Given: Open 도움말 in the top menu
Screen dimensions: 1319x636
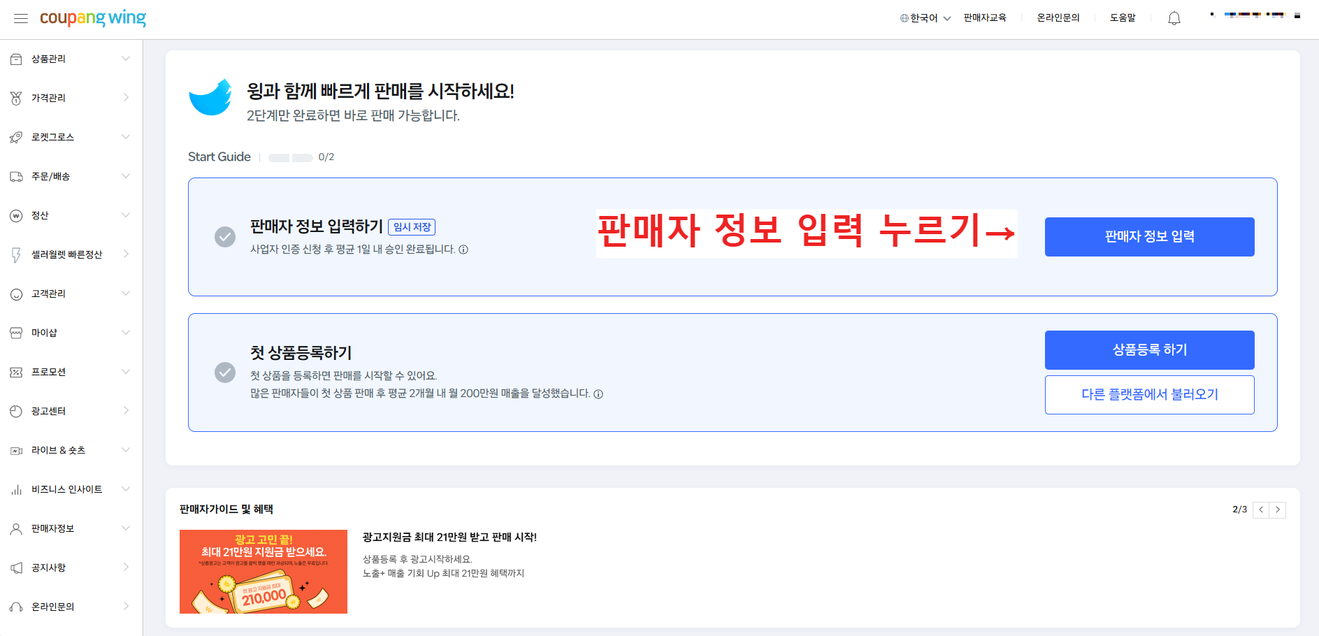Looking at the screenshot, I should pyautogui.click(x=1123, y=18).
